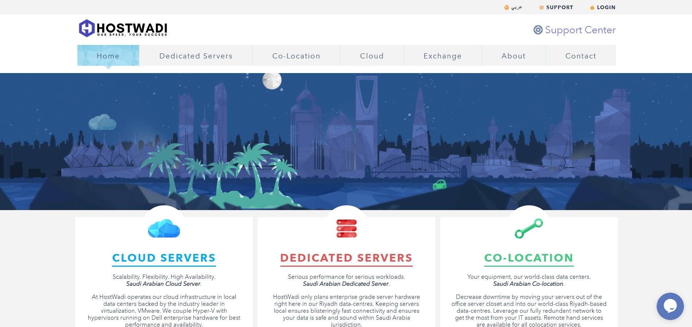Click the blue cloud icon above Cloud Servers

164,228
